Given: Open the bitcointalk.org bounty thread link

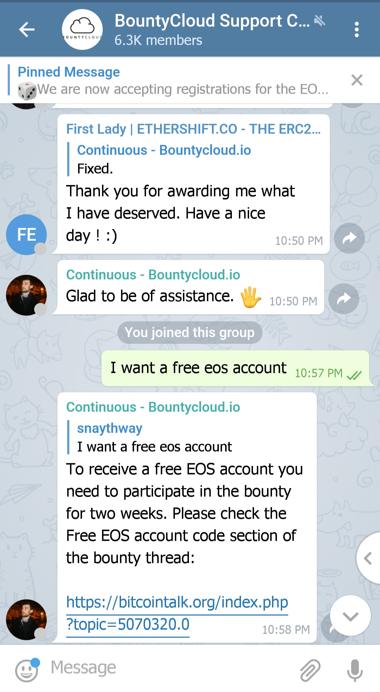Looking at the screenshot, I should (177, 613).
